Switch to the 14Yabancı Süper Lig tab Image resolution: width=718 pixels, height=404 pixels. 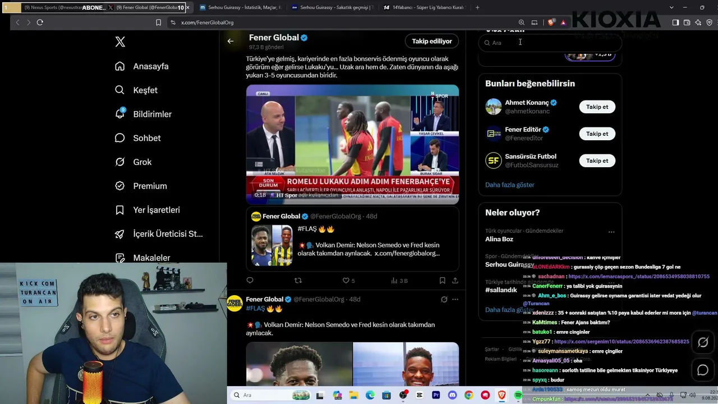click(425, 8)
